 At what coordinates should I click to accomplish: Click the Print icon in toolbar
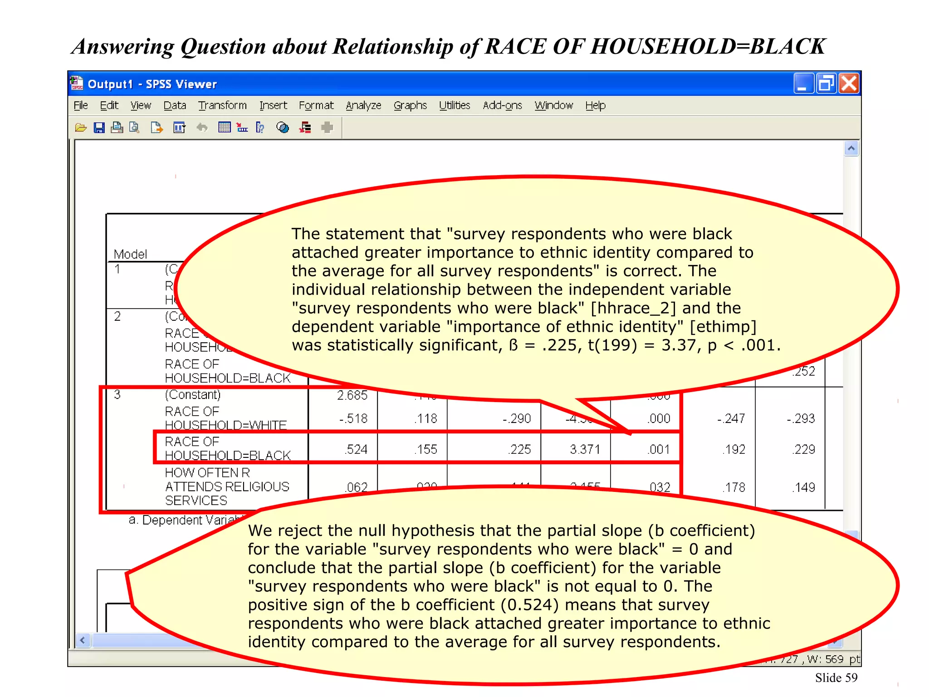(x=117, y=128)
